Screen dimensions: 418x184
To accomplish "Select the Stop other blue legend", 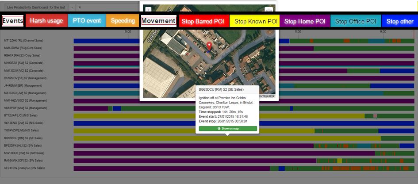I will coord(399,21).
